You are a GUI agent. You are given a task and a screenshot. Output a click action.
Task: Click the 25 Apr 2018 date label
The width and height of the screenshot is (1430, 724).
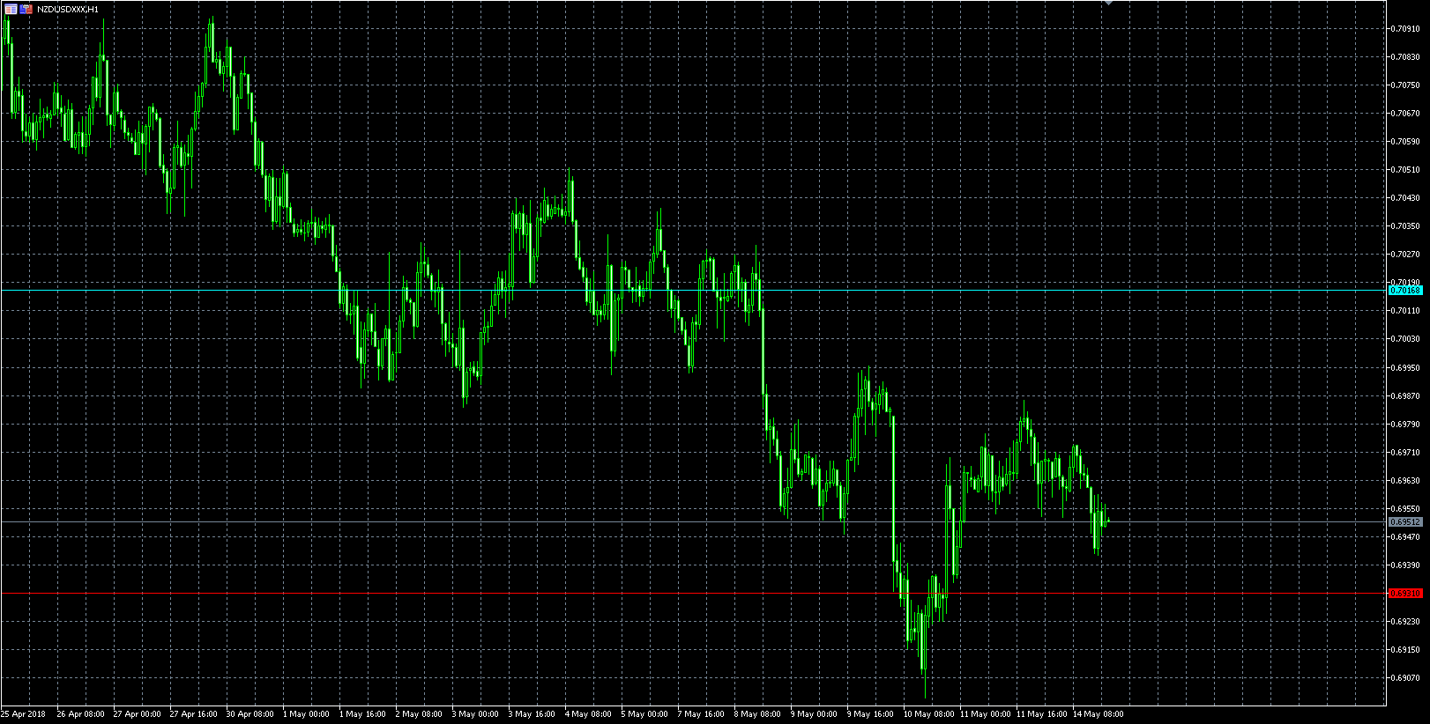24,714
